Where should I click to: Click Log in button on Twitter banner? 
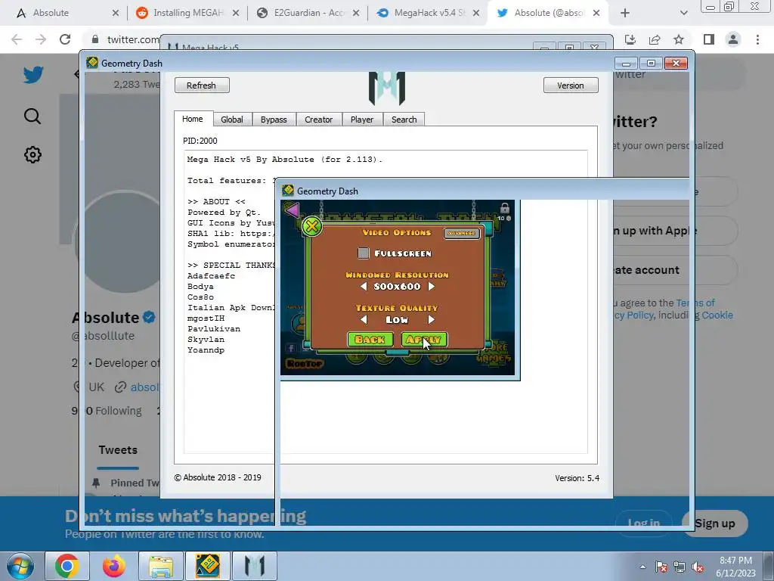tap(644, 524)
